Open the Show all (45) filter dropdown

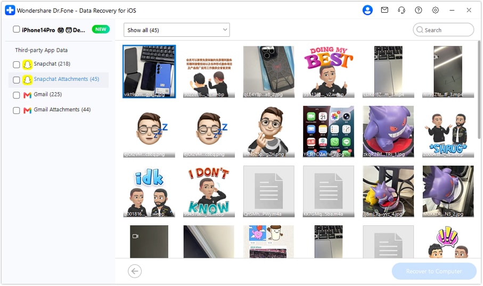176,30
